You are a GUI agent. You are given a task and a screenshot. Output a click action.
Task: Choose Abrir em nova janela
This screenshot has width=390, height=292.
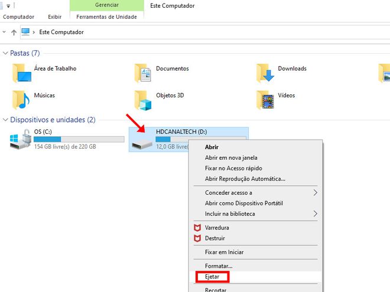click(x=231, y=158)
